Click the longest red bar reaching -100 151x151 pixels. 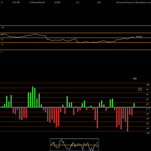(x=127, y=119)
